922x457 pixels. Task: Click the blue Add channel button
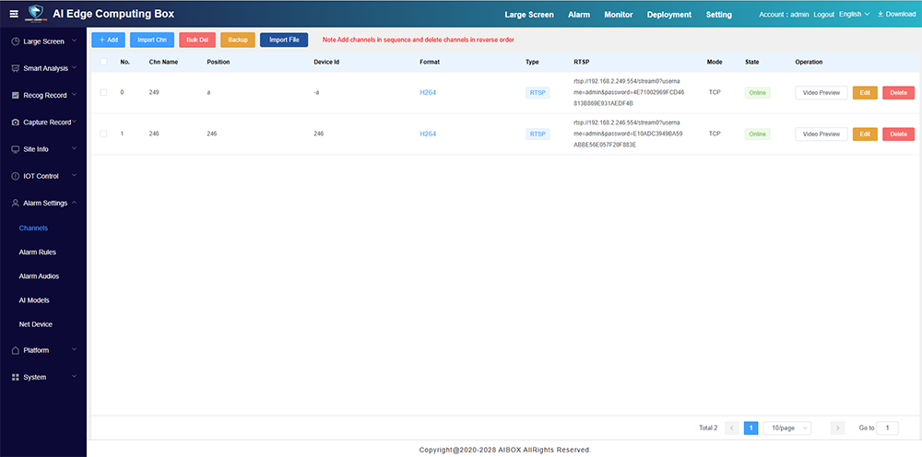pyautogui.click(x=108, y=40)
